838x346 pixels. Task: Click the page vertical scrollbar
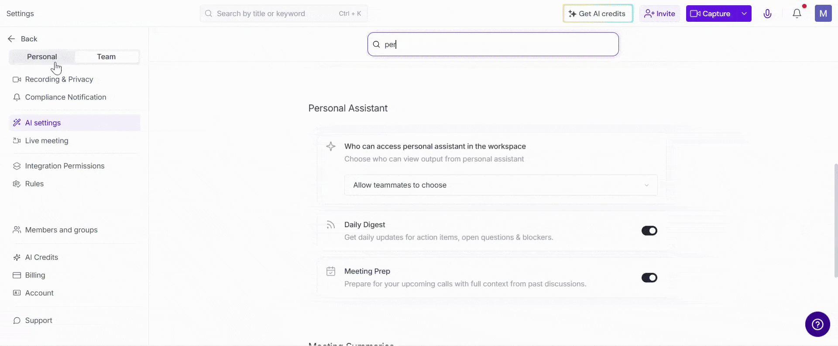tap(836, 220)
